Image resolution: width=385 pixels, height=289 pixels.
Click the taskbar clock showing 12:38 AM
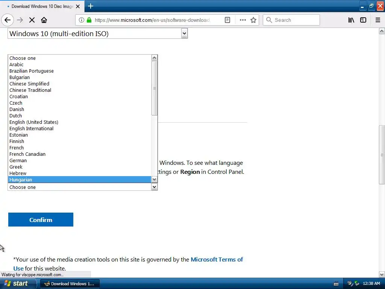click(371, 284)
